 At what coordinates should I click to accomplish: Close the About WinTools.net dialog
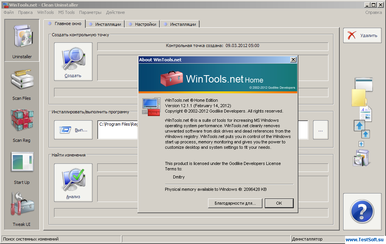(293, 60)
